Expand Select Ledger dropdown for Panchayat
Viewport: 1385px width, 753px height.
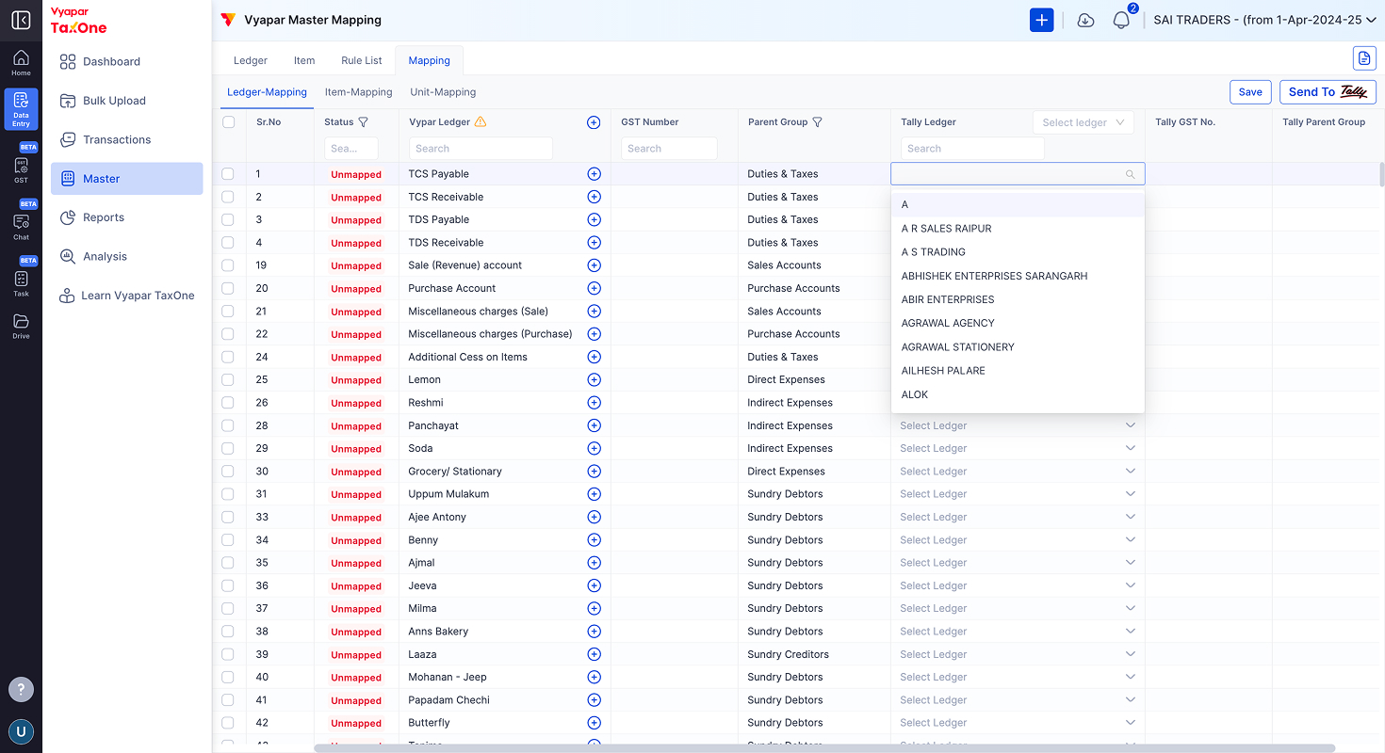click(1018, 425)
